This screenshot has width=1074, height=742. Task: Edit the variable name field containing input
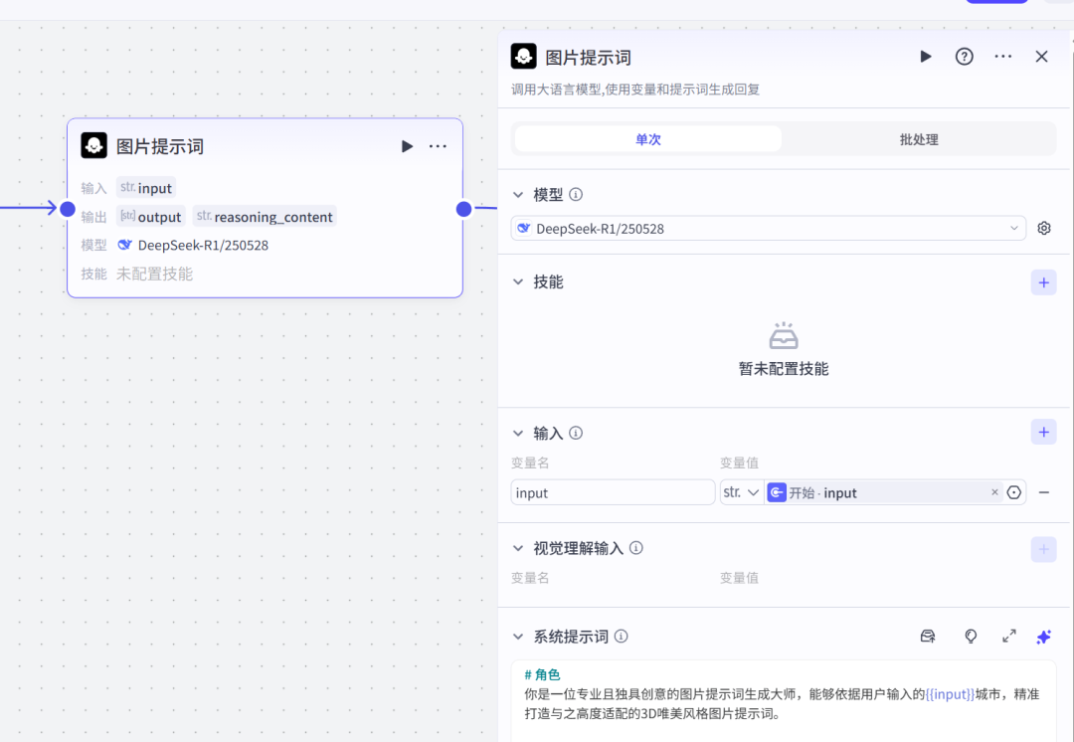613,492
